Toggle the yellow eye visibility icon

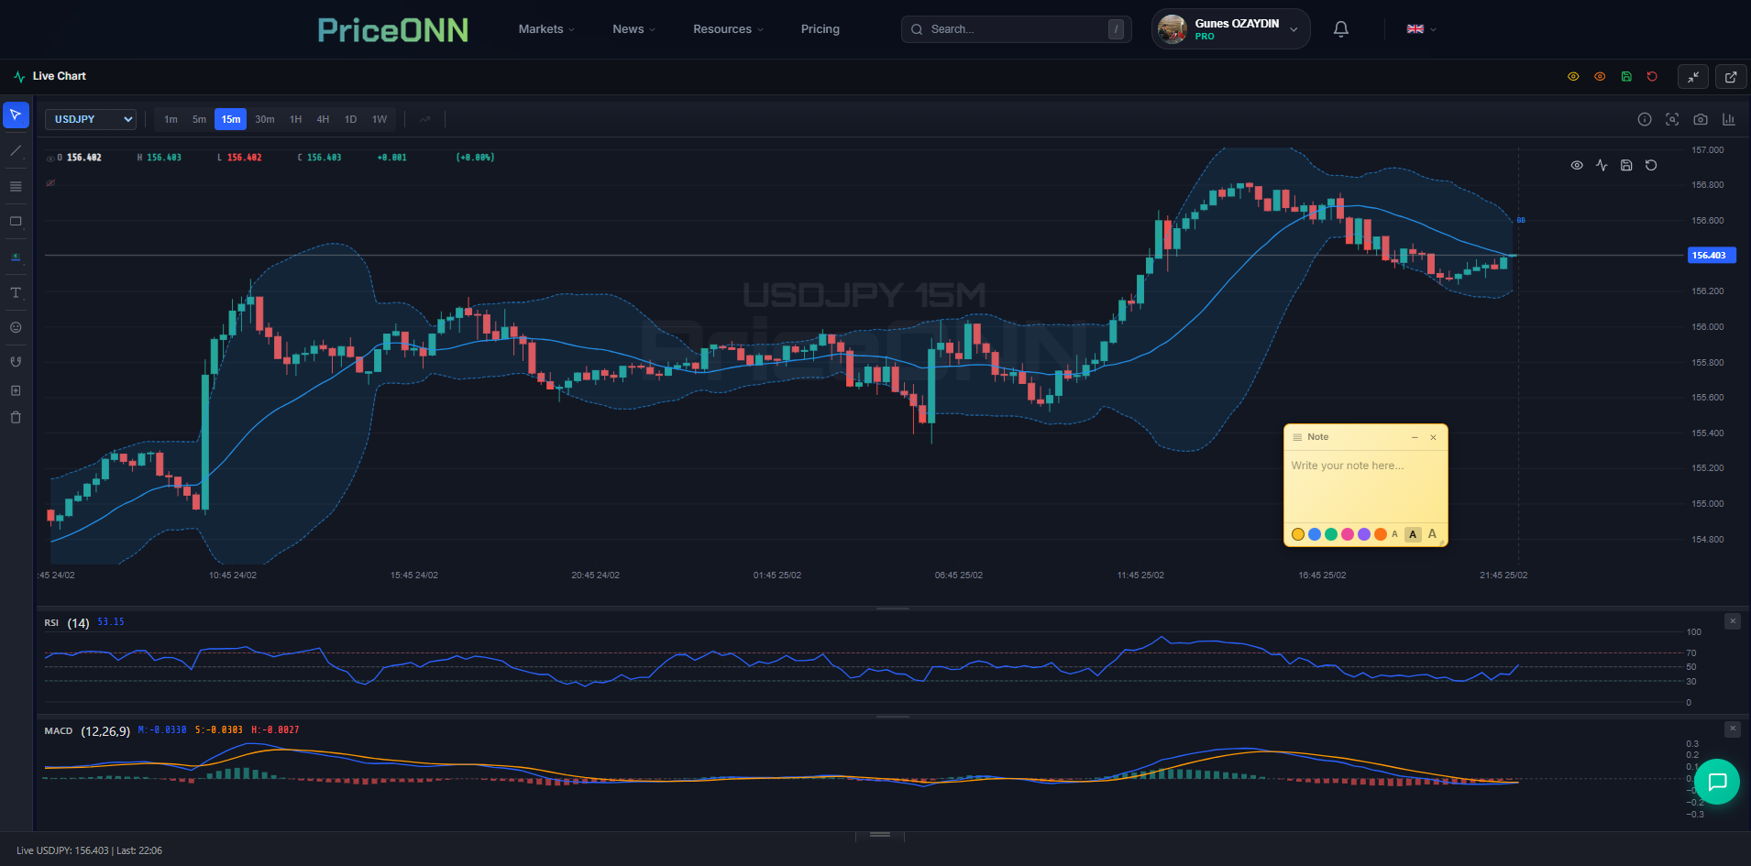point(1573,77)
